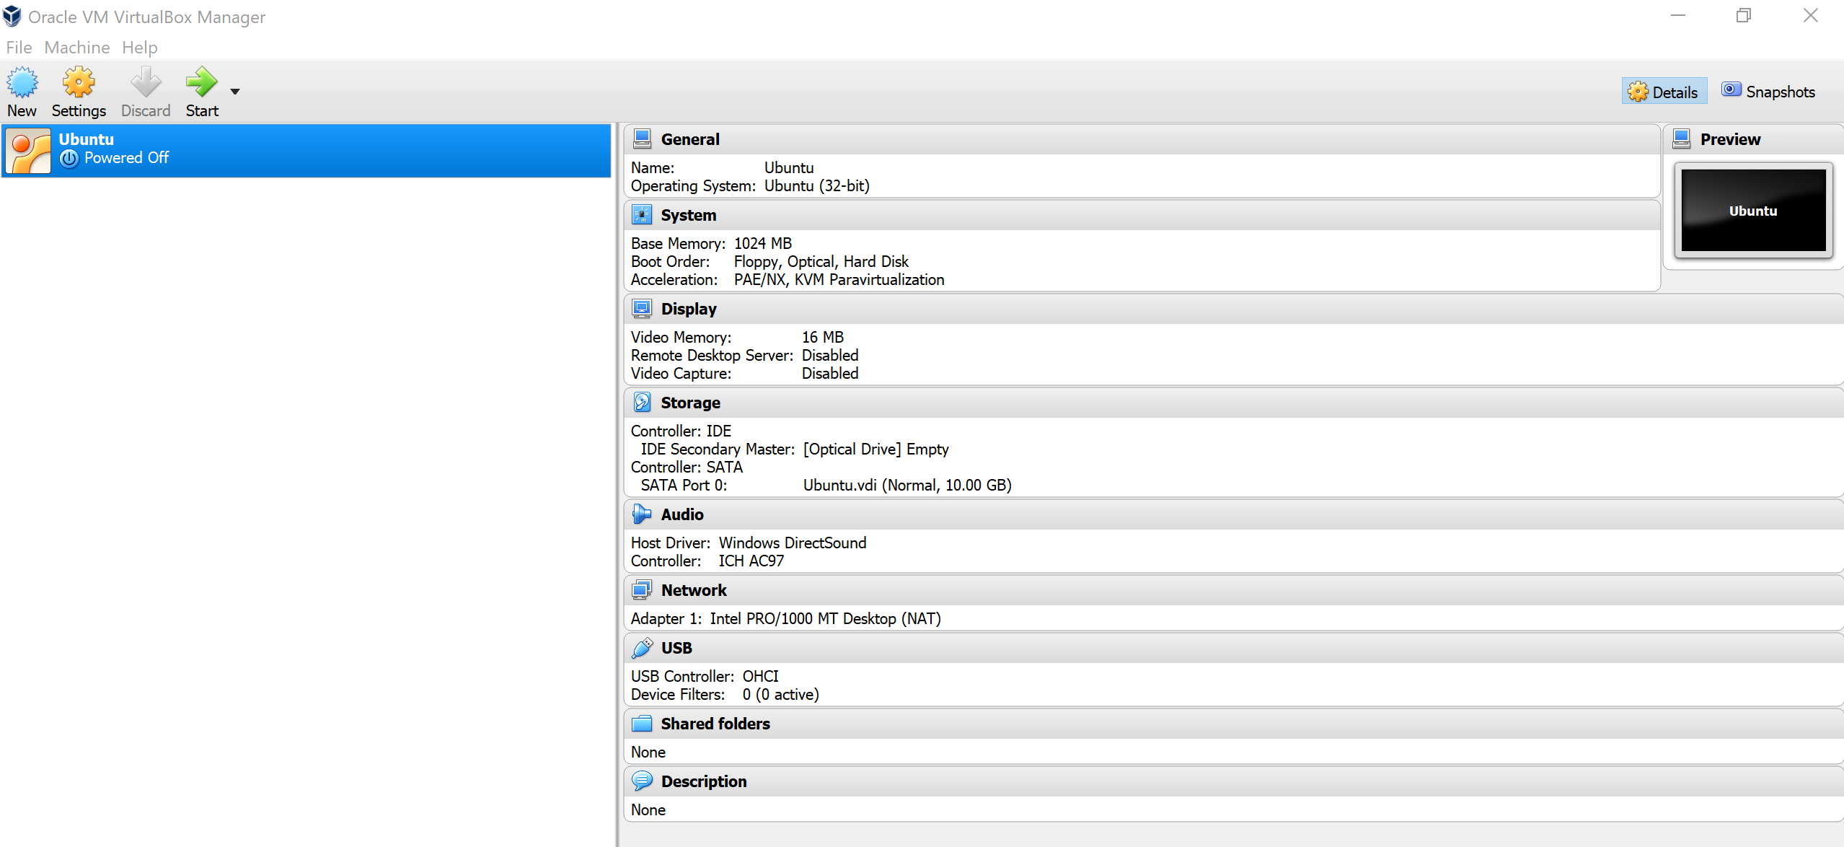
Task: Click the [Optical Drive] Empty entry
Action: pyautogui.click(x=876, y=449)
